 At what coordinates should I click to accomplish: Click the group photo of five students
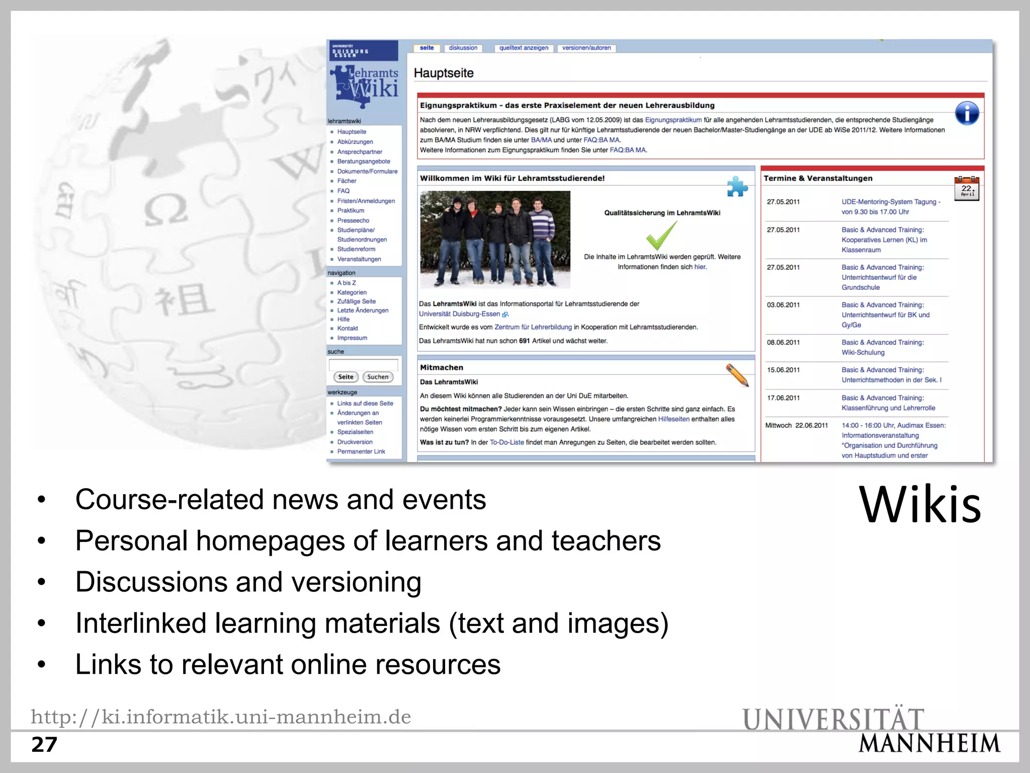[495, 240]
